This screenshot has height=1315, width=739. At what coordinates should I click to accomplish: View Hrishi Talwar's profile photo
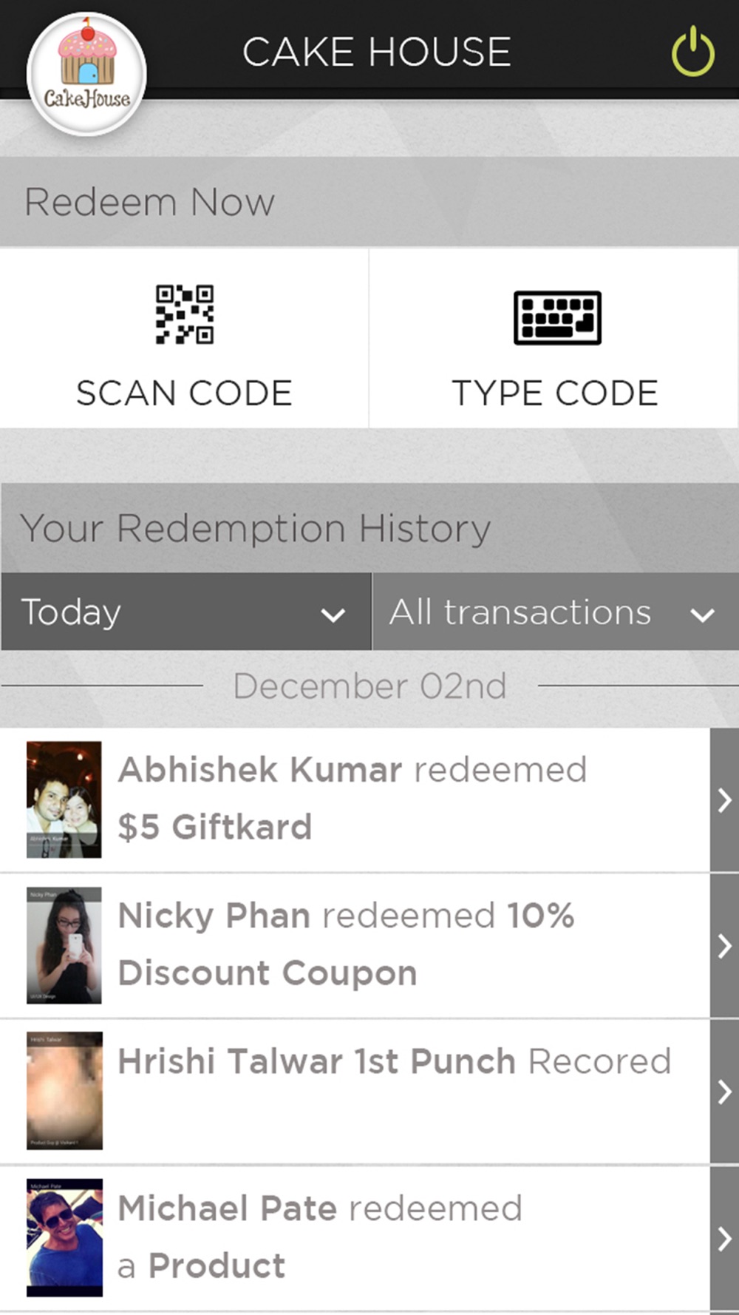pos(64,1091)
